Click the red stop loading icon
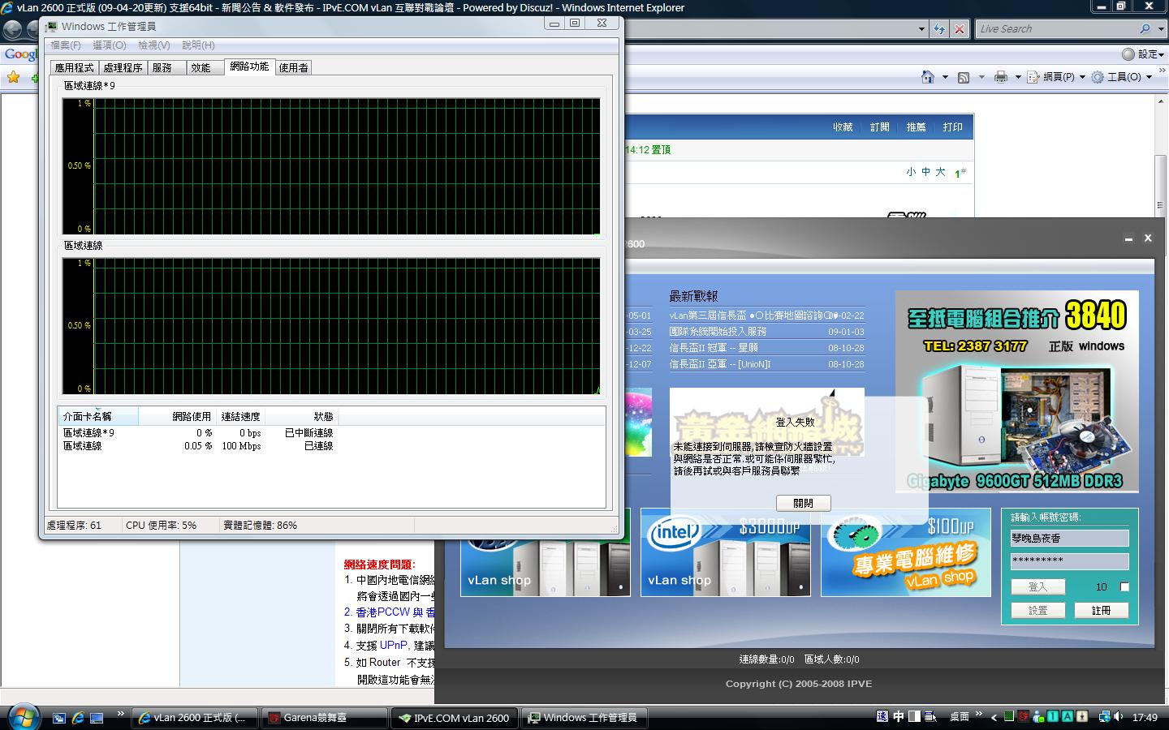 click(x=960, y=29)
